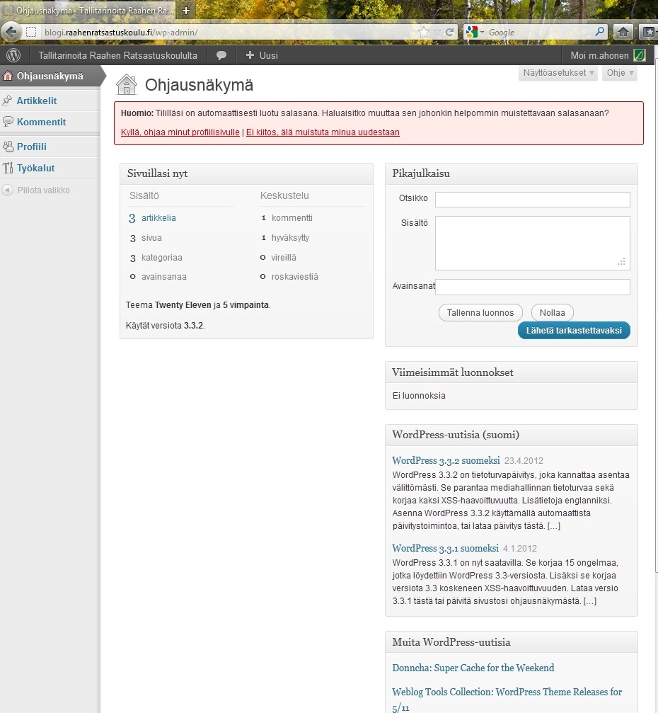Open the WordPress 3.3.2 suomeksi news link
This screenshot has width=658, height=713.
click(x=446, y=460)
